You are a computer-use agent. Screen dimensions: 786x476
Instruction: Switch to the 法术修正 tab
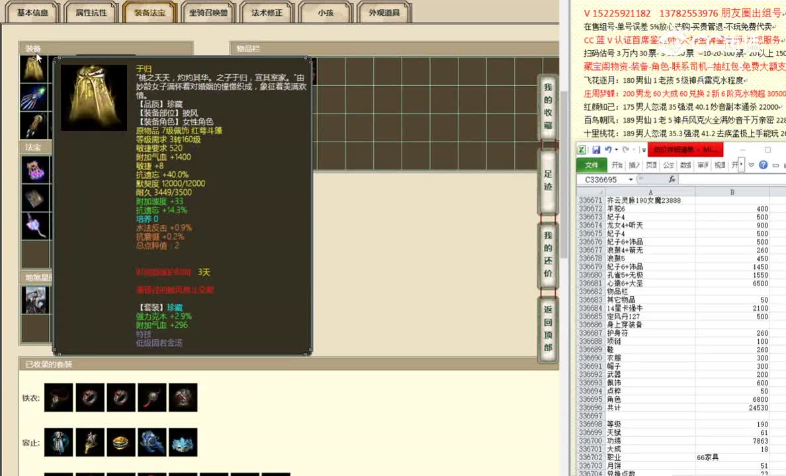point(267,13)
